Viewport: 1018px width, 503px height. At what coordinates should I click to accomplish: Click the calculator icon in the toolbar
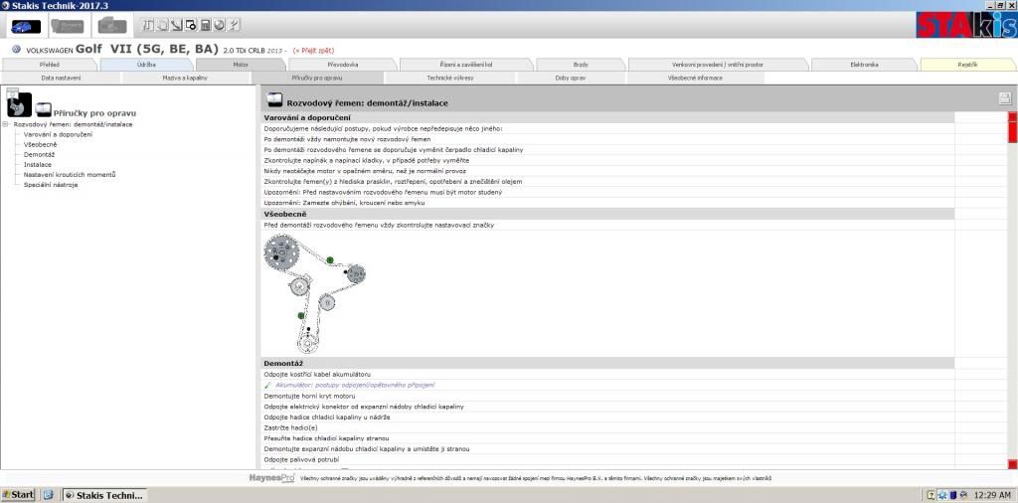coord(205,24)
